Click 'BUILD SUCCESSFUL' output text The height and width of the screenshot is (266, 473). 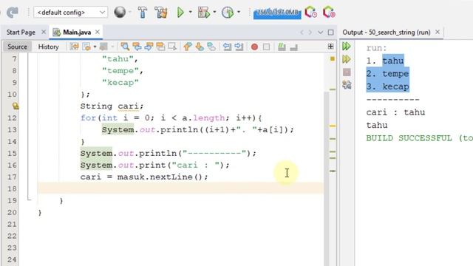point(409,138)
